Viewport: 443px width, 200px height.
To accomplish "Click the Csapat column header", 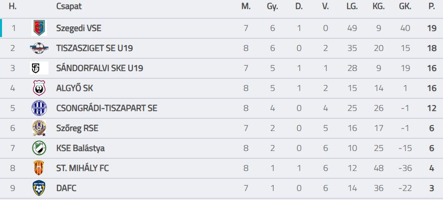I will [x=69, y=6].
